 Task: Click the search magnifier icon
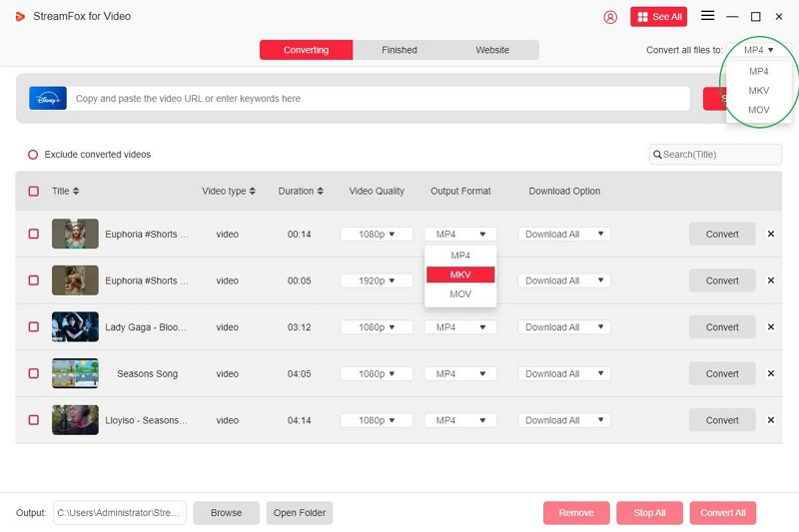click(657, 155)
